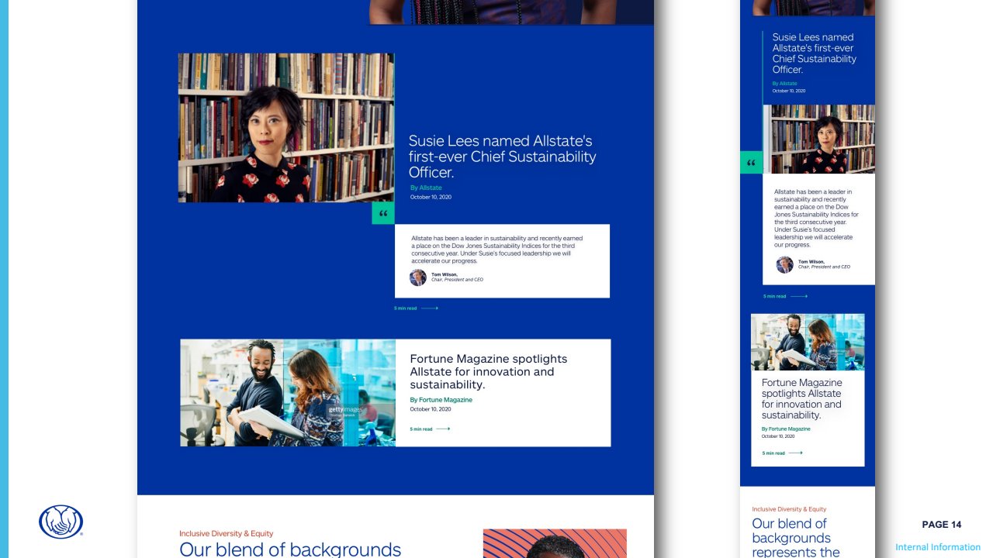Click the 'PAGE 14' page number
Viewport: 993px width, 558px height.
coord(942,525)
